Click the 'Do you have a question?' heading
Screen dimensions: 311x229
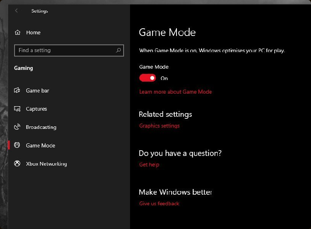180,153
